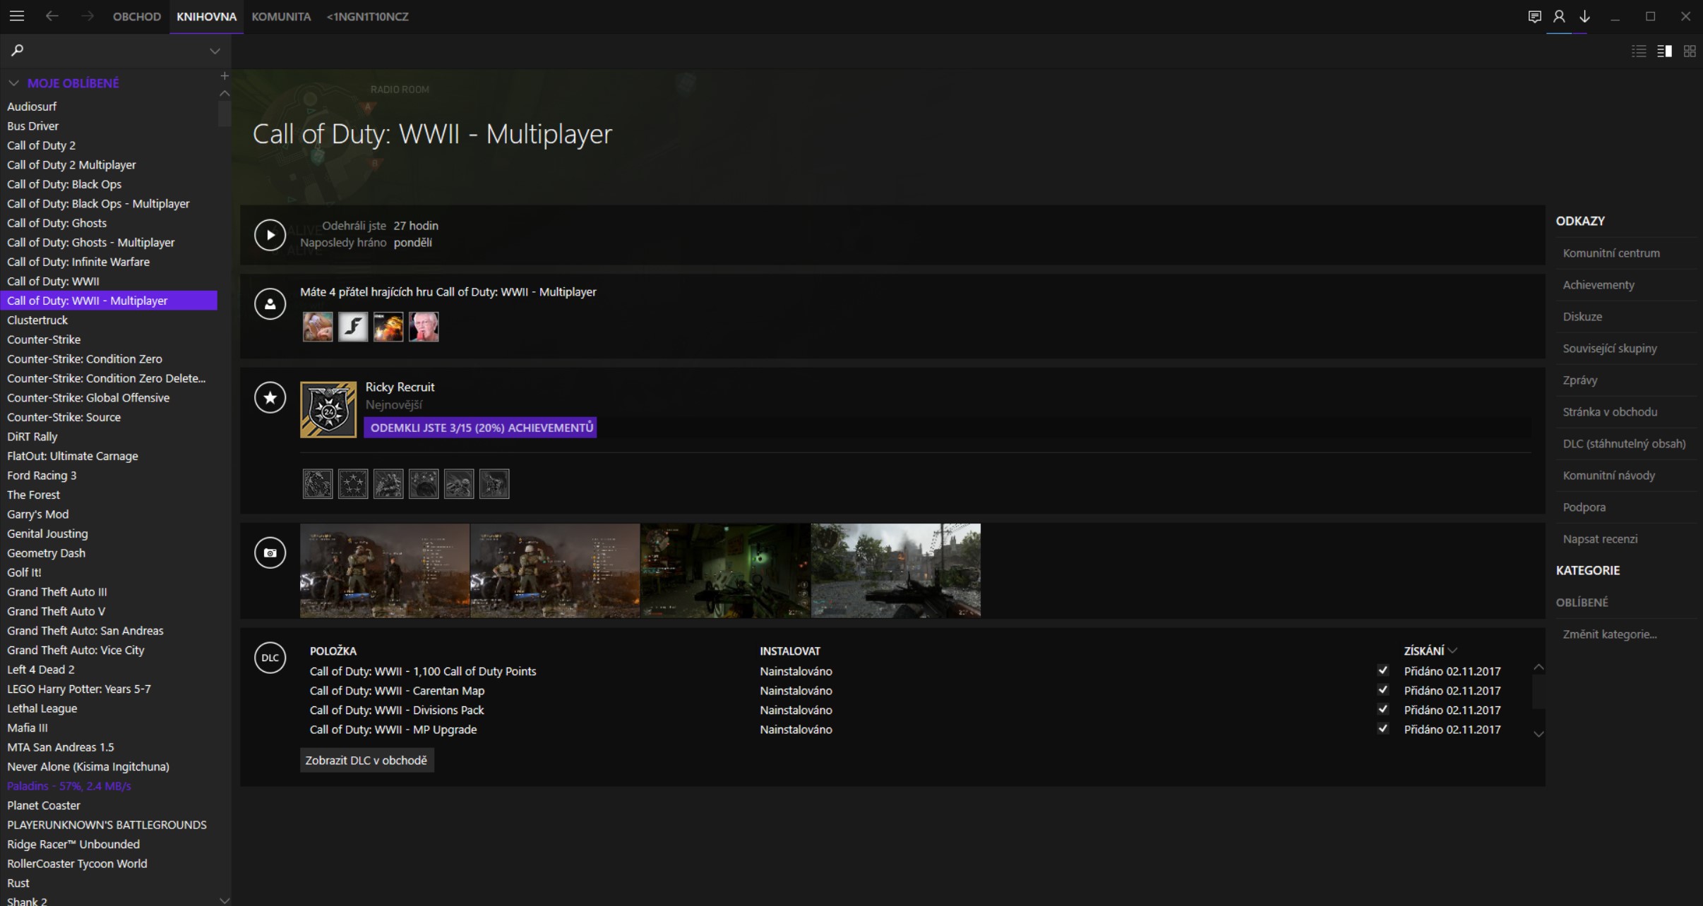Screen dimensions: 1703x906
Task: Uncheck the 1,100 Call of Duty Points DLC
Action: (1382, 670)
